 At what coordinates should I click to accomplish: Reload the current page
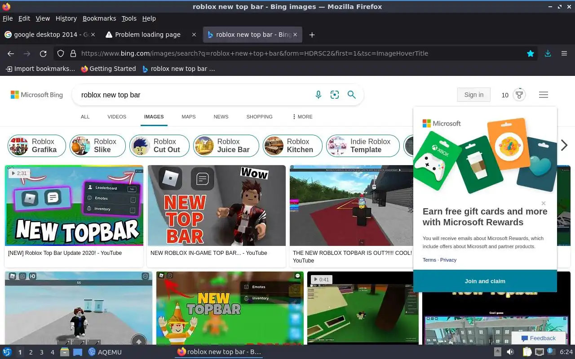click(x=43, y=53)
